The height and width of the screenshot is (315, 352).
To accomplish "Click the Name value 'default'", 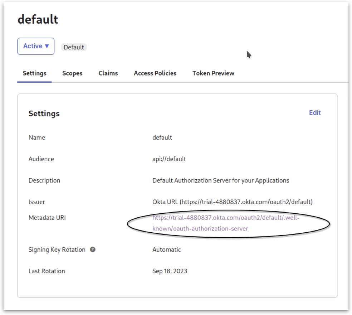I will point(162,137).
